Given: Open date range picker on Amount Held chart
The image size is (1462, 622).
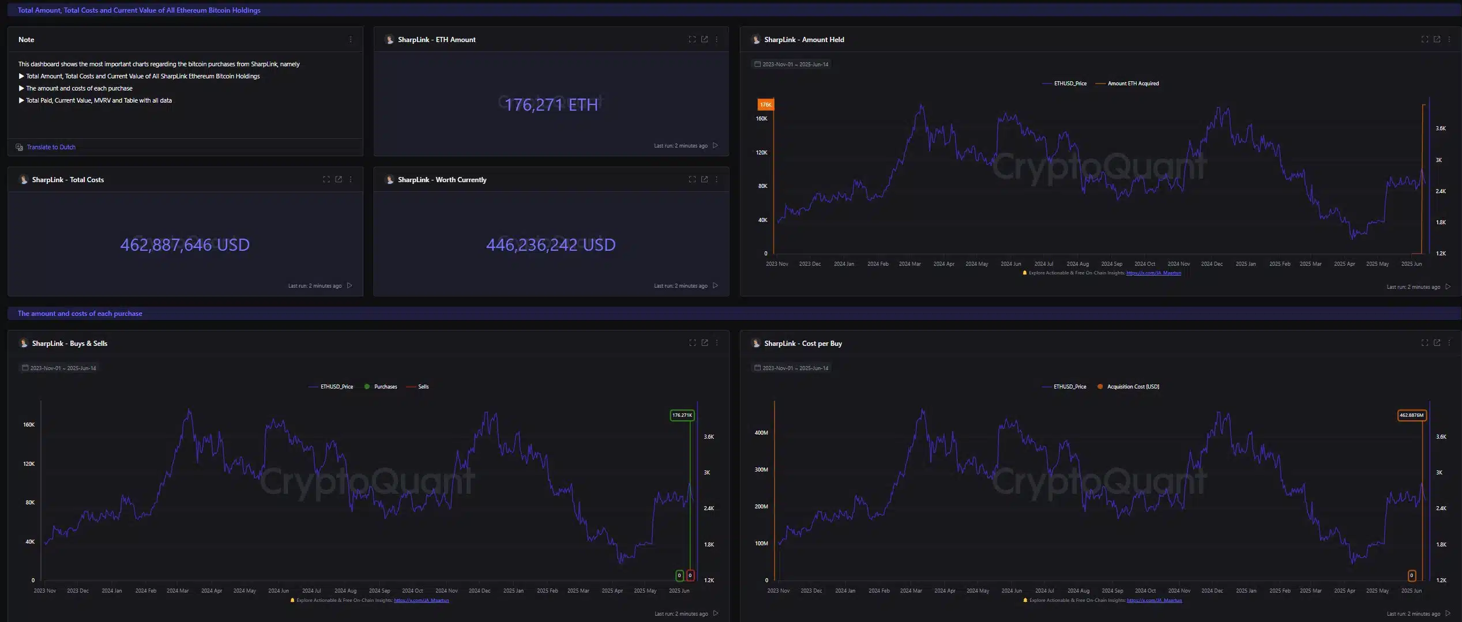Looking at the screenshot, I should click(791, 64).
